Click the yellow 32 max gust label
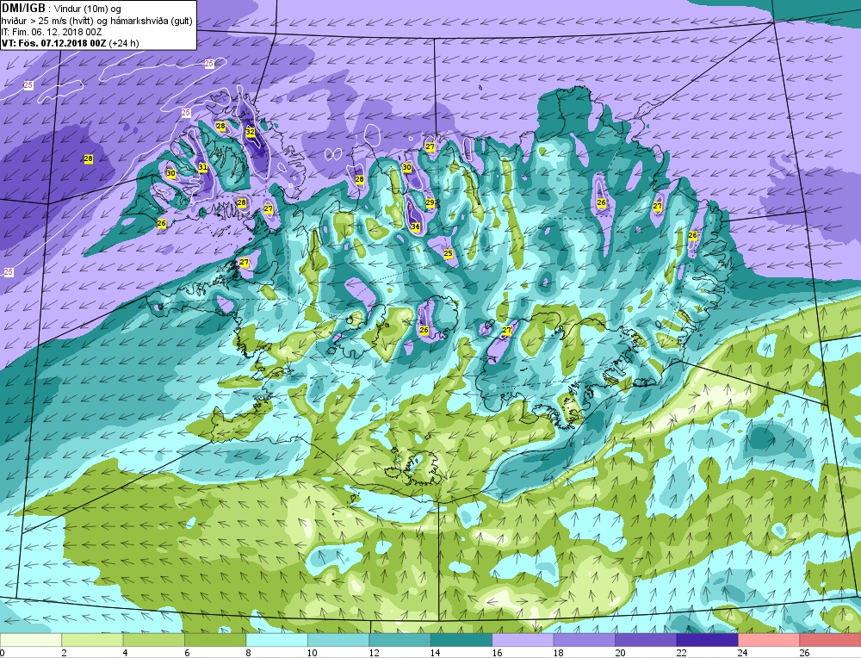 point(251,132)
